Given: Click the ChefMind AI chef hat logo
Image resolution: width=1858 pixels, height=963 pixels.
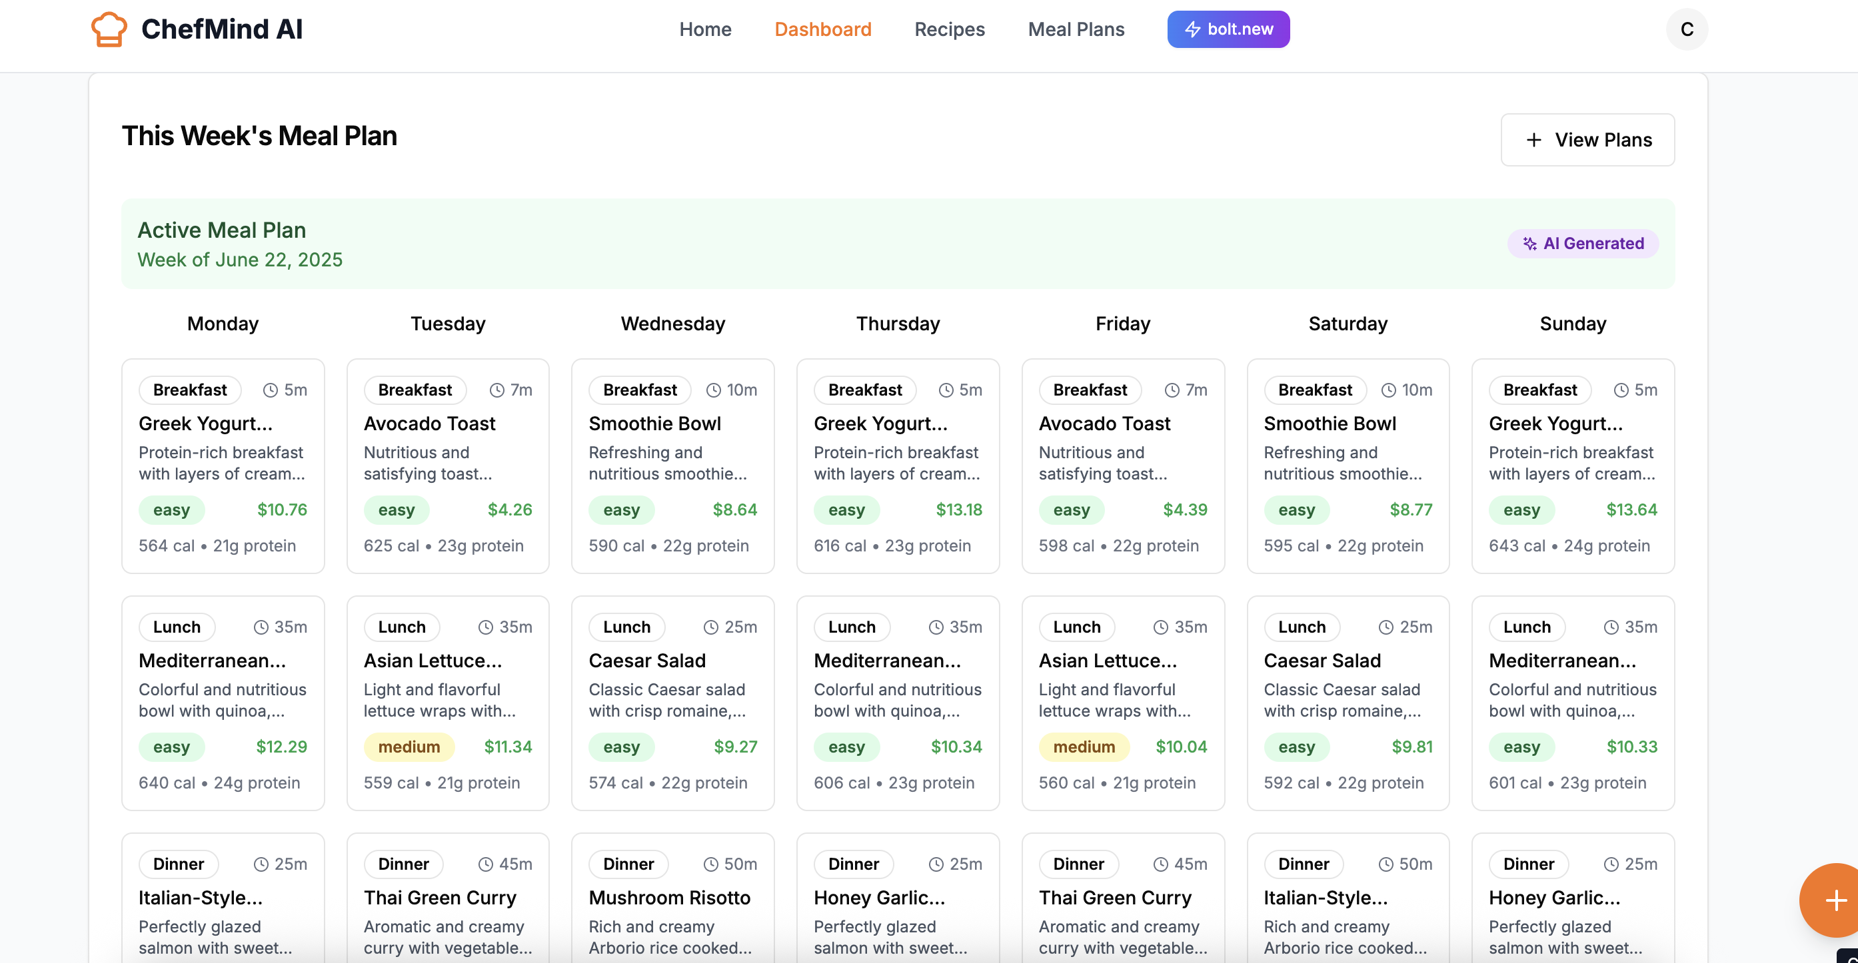Looking at the screenshot, I should click(x=109, y=29).
